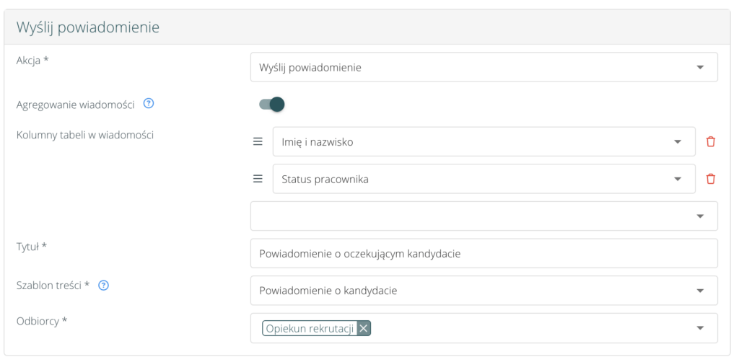
Task: Delete the Imię i nazwisko column
Action: pos(710,141)
